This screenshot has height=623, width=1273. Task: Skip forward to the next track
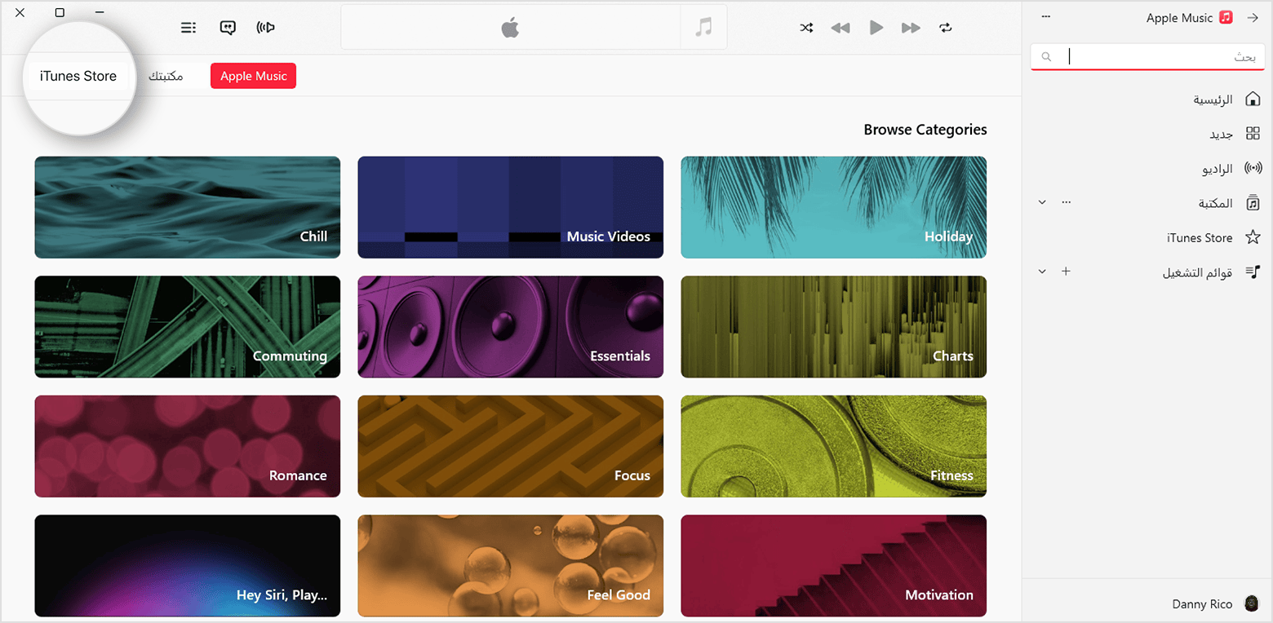coord(911,27)
